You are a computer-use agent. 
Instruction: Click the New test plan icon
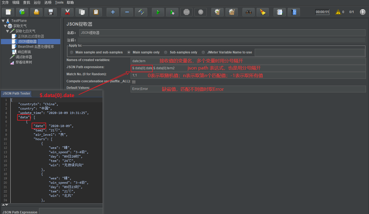(x=8, y=12)
